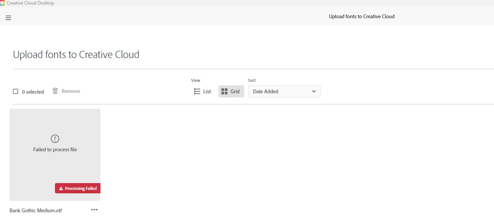Open the Date Added sort dropdown
This screenshot has width=494, height=221.
[284, 91]
